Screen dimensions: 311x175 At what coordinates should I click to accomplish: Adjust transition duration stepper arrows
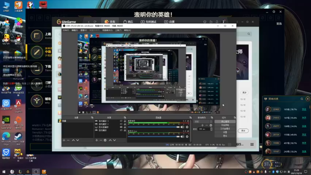[x=211, y=129]
